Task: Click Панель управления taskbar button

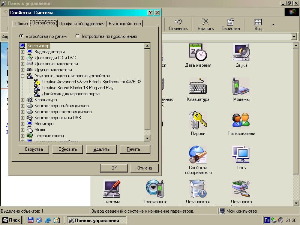Action: point(97,220)
